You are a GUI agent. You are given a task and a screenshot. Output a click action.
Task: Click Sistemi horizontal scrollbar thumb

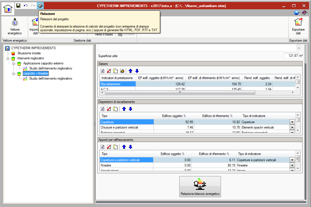click(x=180, y=93)
